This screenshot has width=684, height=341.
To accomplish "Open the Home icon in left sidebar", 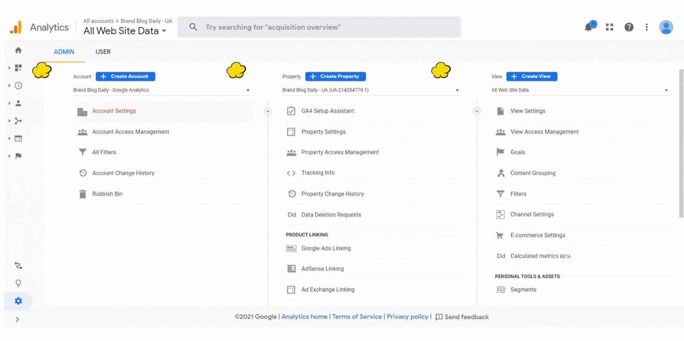I will [x=18, y=51].
